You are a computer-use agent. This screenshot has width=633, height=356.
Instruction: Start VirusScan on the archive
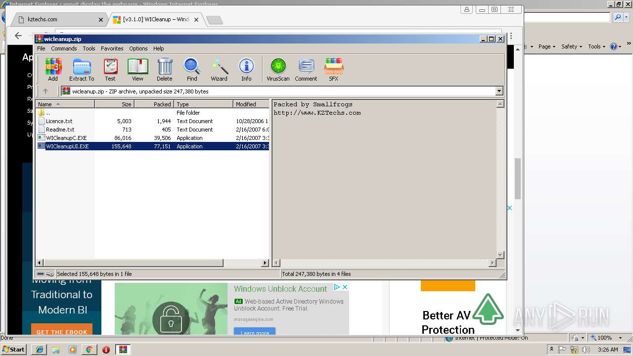pos(278,69)
